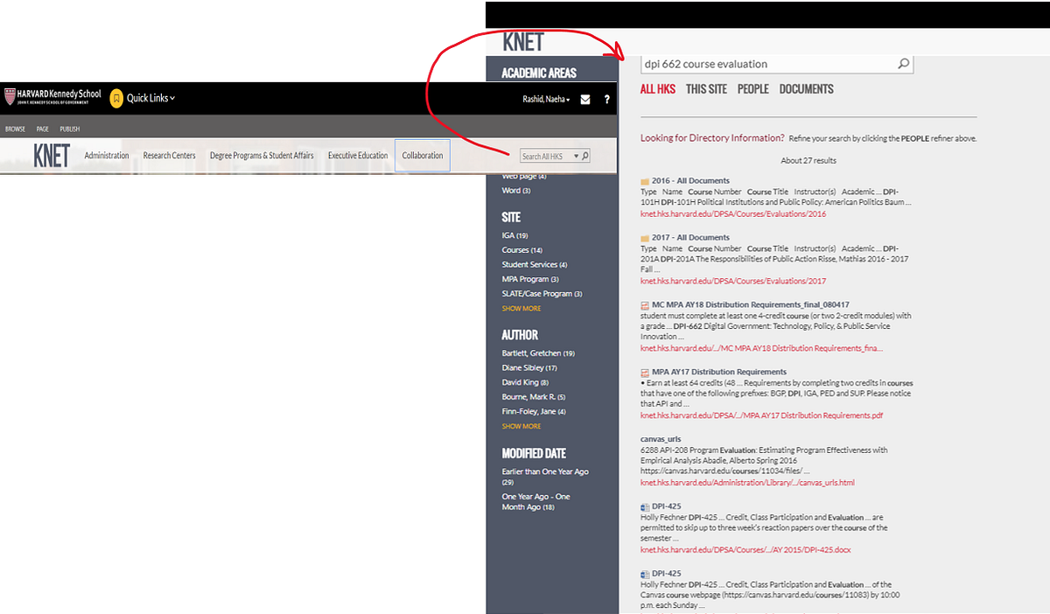Screen dimensions: 1050x614
Task: Click folder icon beside 2017 - All Documents
Action: click(645, 238)
